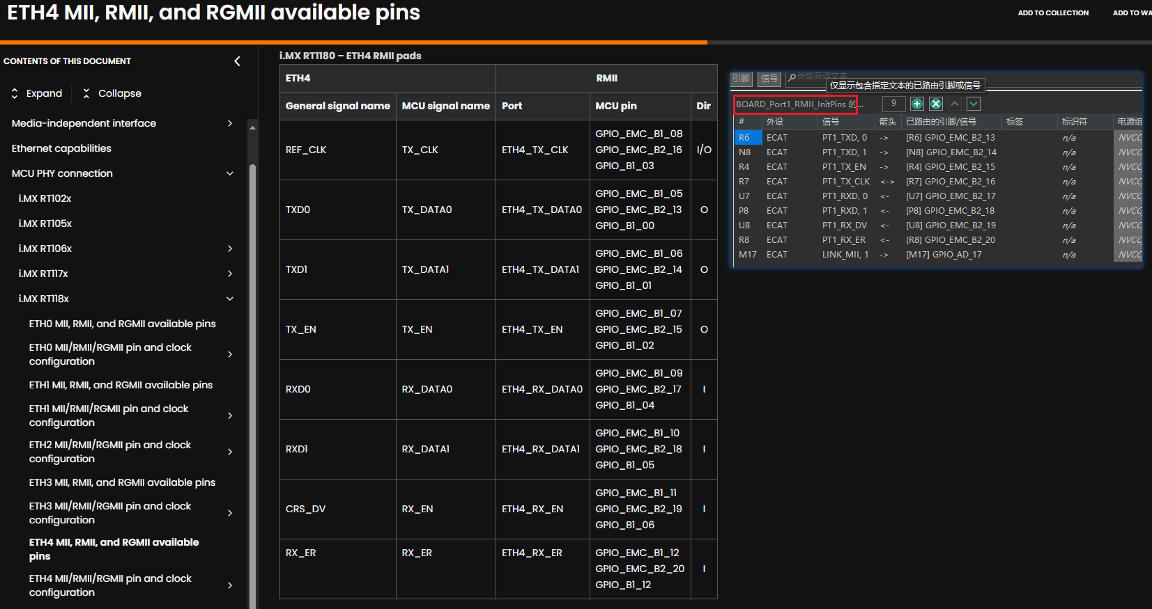This screenshot has height=609, width=1152.
Task: Collapse the MCU PHY connection section
Action: coord(230,173)
